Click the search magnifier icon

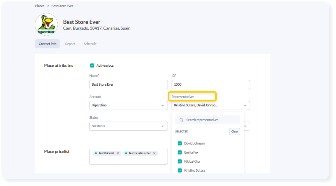pyautogui.click(x=181, y=120)
